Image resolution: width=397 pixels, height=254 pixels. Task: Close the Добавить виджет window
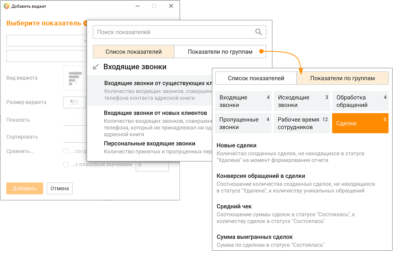171,6
